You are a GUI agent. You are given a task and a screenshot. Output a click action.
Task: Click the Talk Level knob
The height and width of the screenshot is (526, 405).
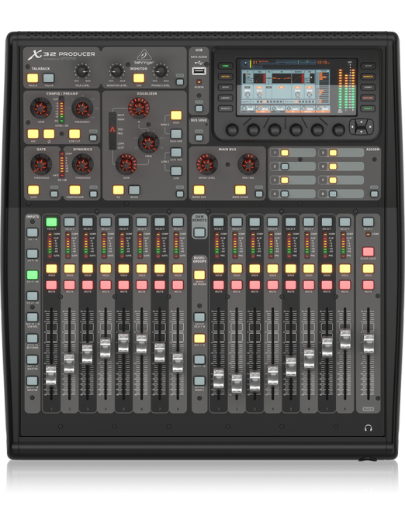(82, 71)
